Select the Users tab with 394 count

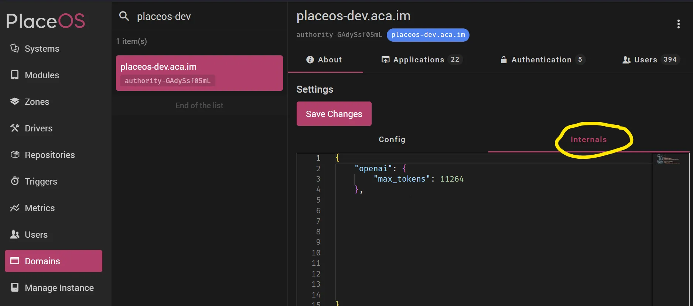[x=651, y=60]
